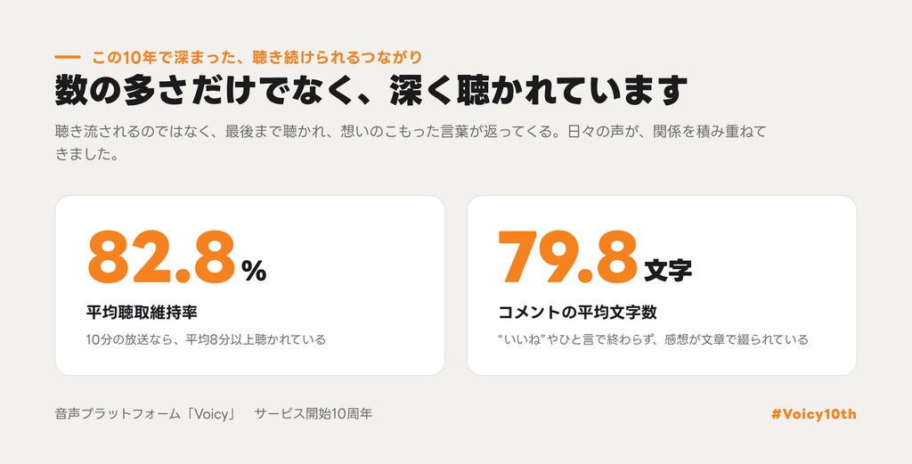Click the orange dash before subtitle
Screen dimensions: 912x464
pyautogui.click(x=68, y=58)
